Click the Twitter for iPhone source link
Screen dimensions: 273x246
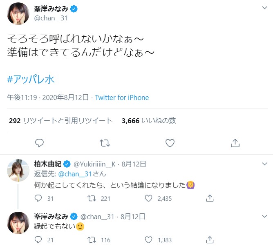tap(122, 98)
